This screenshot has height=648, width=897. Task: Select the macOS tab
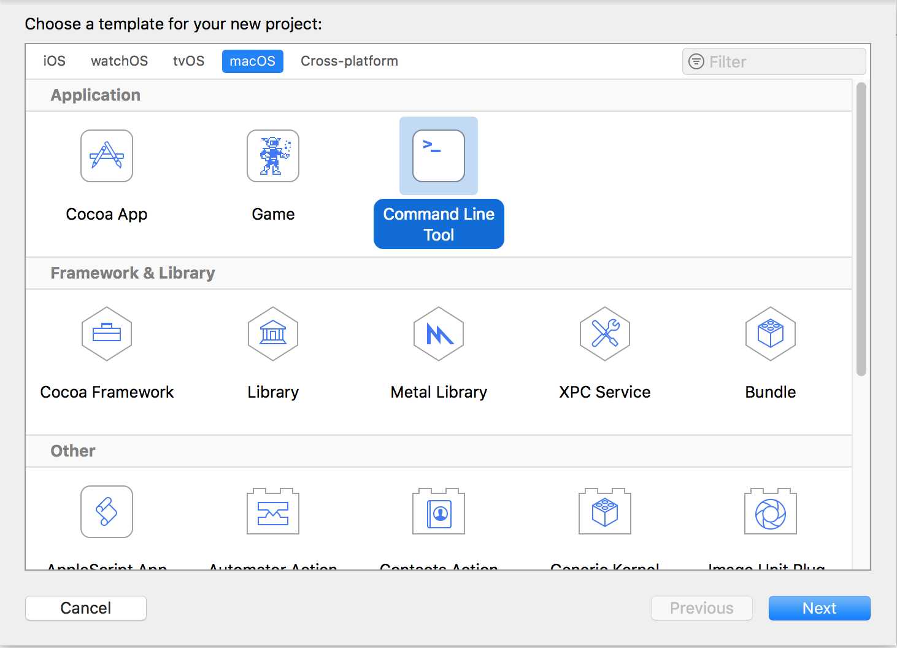click(x=253, y=61)
